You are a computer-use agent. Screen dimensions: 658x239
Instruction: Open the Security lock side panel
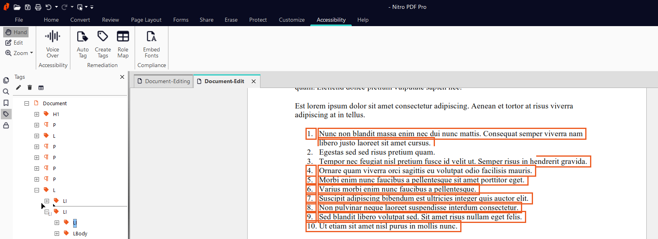6,125
